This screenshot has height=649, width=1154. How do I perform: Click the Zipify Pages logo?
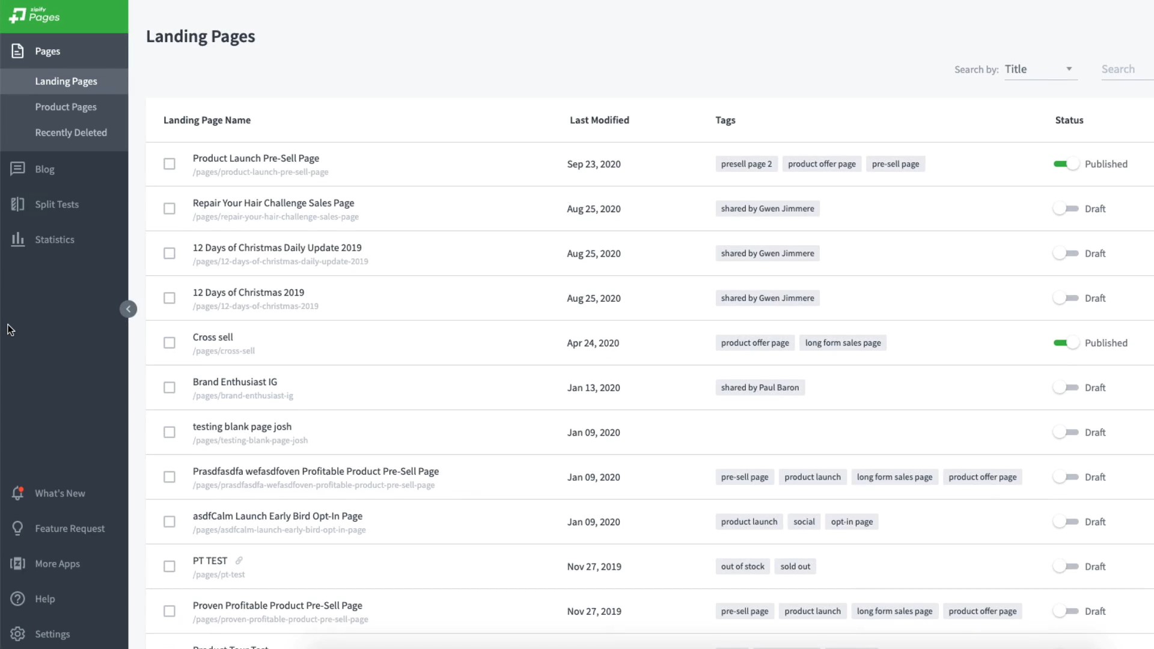[34, 16]
